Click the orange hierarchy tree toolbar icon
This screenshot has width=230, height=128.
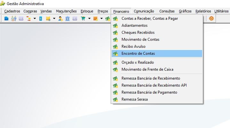[x=28, y=18]
